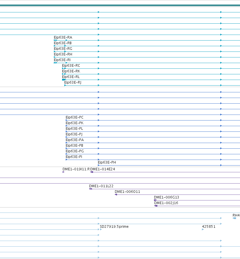240x259 pixels.
Task: Select the small arrow glyph under DME1-019I11.R
Action: point(63,172)
